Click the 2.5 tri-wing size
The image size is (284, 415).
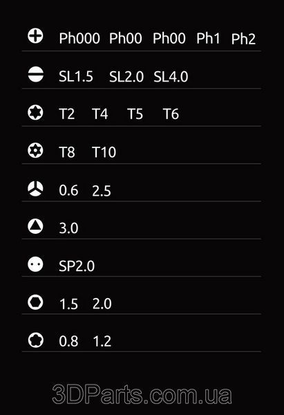pyautogui.click(x=102, y=191)
